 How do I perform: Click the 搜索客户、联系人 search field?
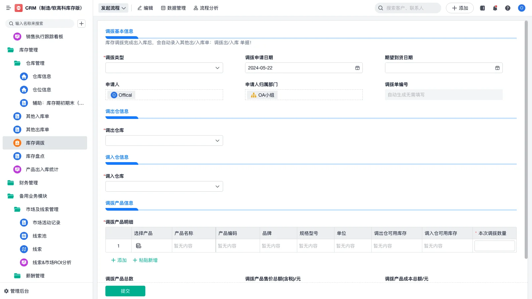(408, 8)
